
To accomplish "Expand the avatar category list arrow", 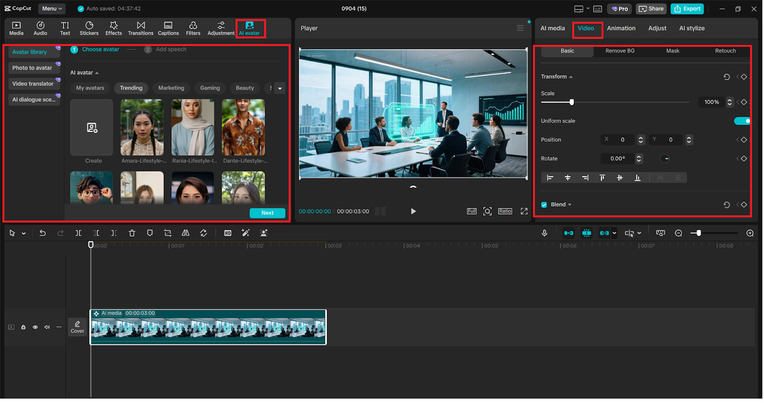I will 279,88.
